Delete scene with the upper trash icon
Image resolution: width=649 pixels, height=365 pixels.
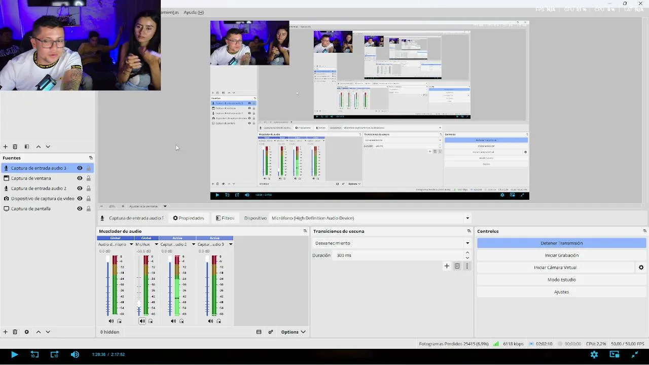coord(15,147)
